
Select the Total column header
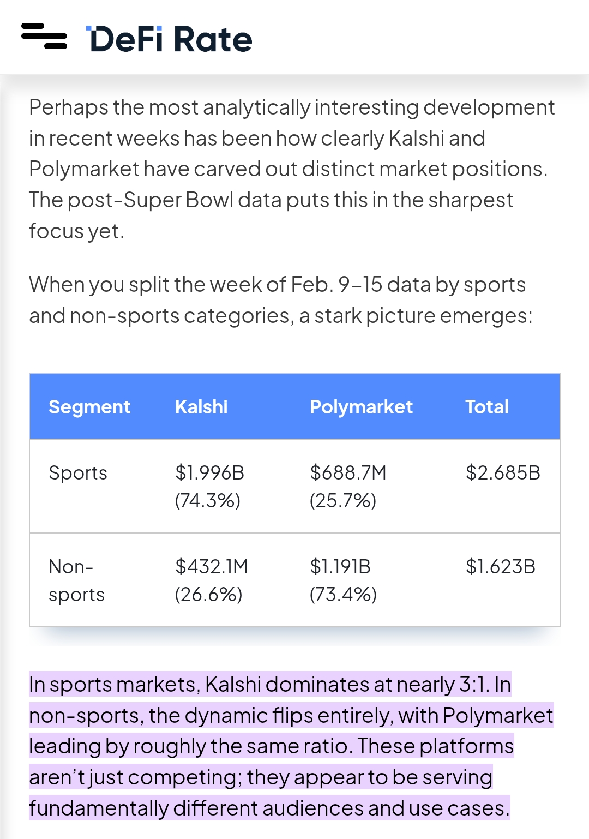[486, 407]
